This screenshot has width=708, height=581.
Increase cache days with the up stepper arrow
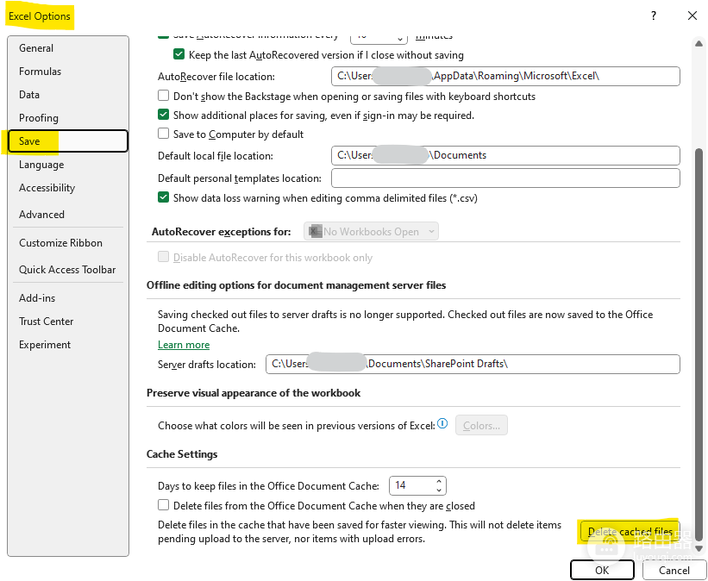pyautogui.click(x=438, y=481)
